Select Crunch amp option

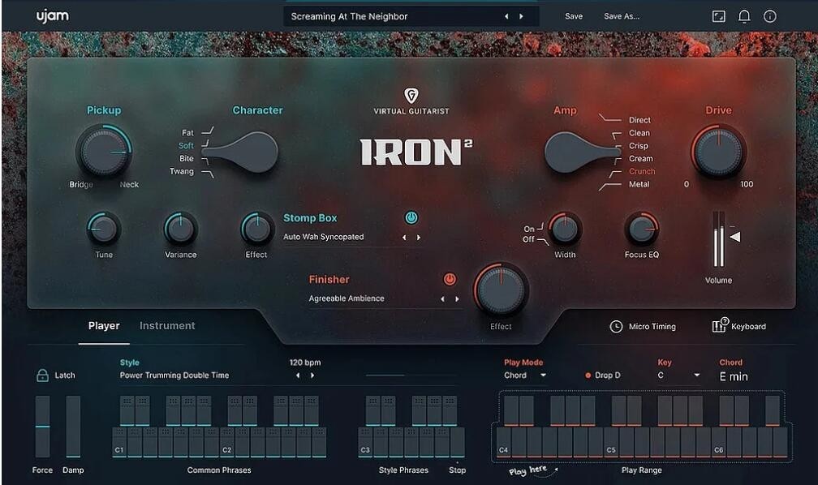pyautogui.click(x=642, y=171)
